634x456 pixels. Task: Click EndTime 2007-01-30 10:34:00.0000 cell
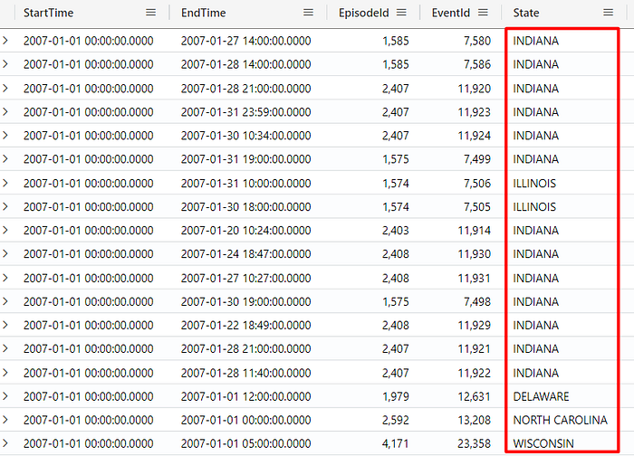coord(245,135)
